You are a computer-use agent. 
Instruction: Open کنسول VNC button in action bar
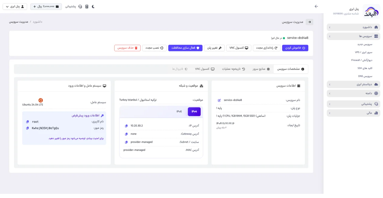pos(239,48)
